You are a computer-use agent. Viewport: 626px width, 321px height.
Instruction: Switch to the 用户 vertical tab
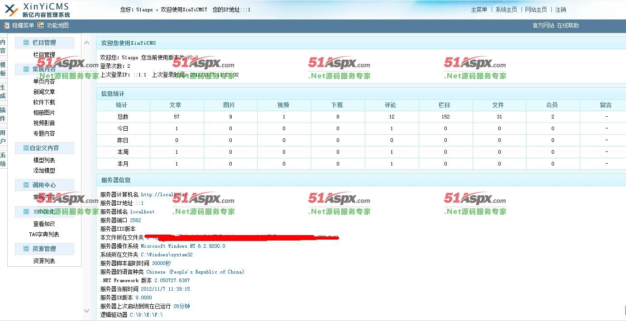(x=3, y=137)
